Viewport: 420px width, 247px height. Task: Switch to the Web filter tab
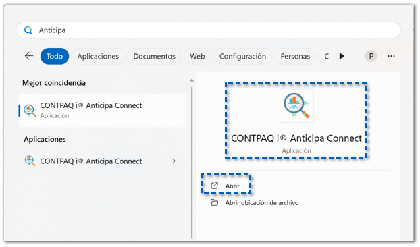197,56
